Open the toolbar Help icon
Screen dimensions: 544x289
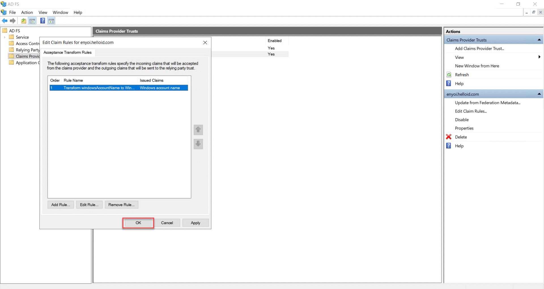pos(43,21)
